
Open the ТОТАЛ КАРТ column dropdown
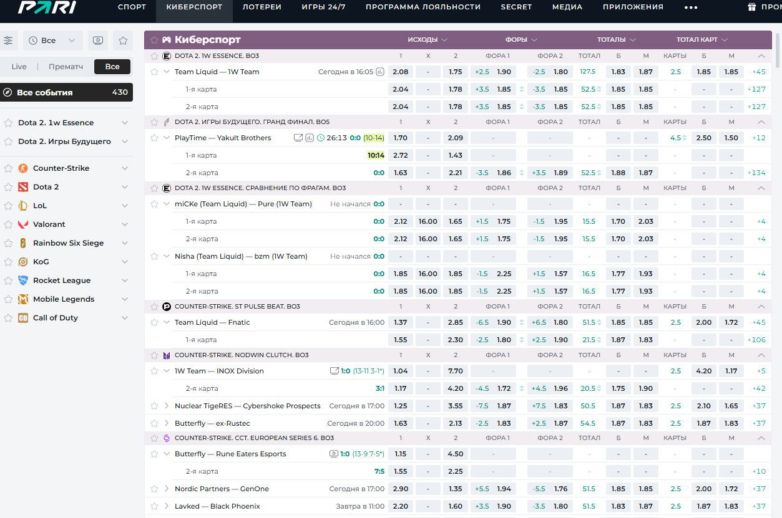pos(702,40)
